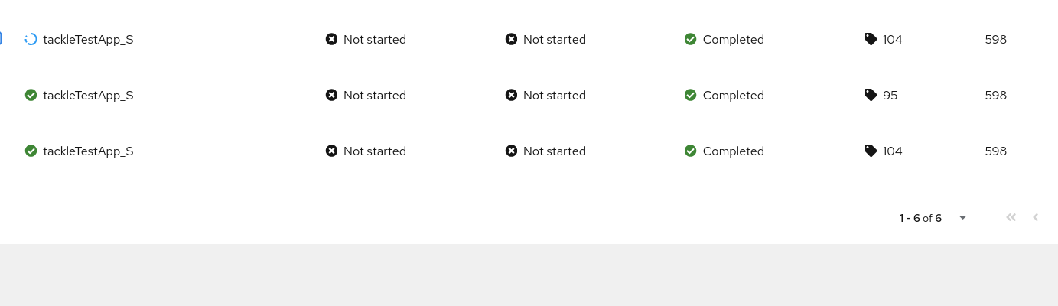Click the green check before the name in the bottom row
Screen dimensions: 1058x306
pyautogui.click(x=31, y=151)
